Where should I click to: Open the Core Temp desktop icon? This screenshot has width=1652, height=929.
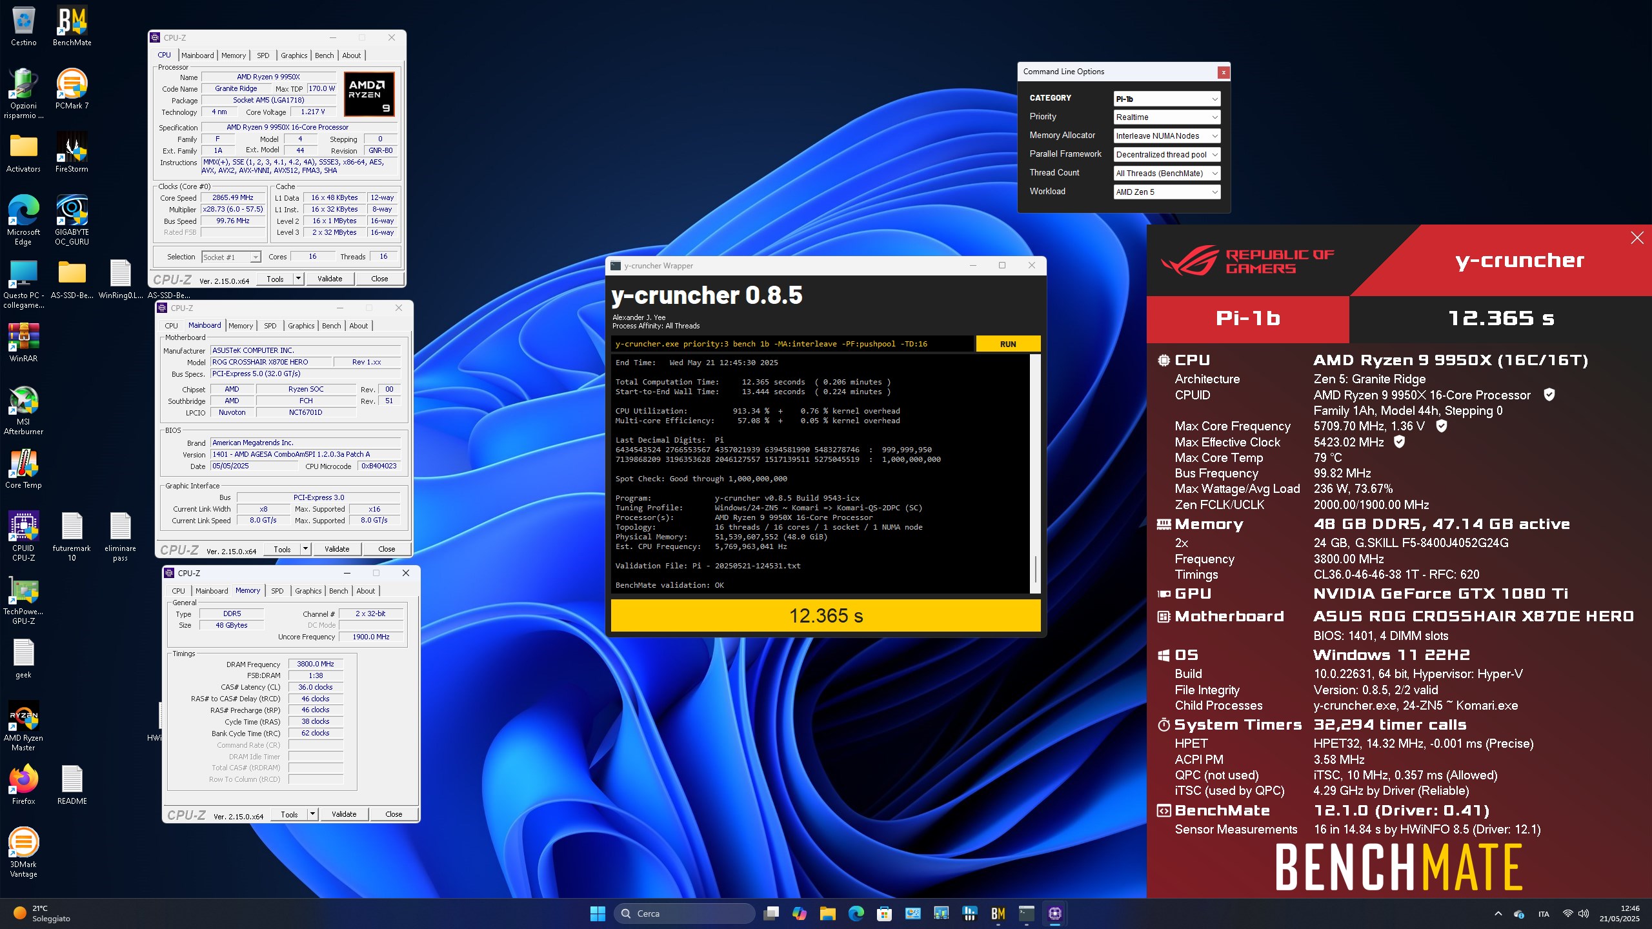point(23,468)
